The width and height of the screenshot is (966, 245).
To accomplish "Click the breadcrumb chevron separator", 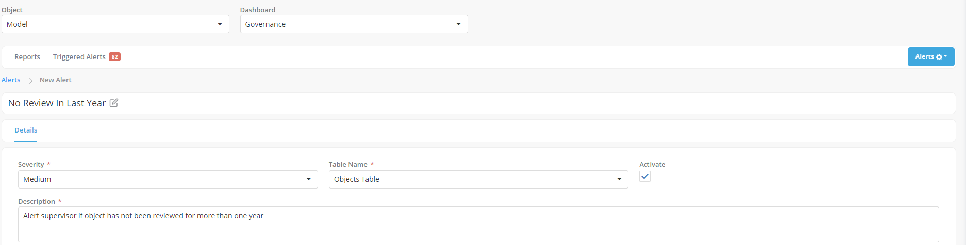I will (31, 80).
